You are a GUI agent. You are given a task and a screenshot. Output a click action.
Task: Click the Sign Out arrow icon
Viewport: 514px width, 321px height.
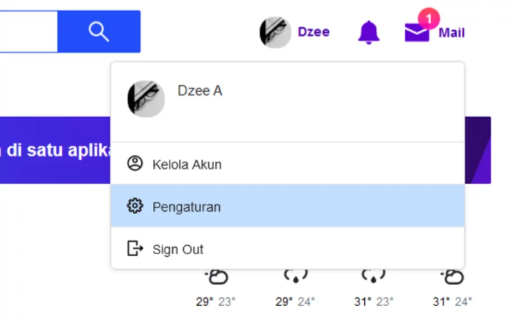pyautogui.click(x=135, y=248)
